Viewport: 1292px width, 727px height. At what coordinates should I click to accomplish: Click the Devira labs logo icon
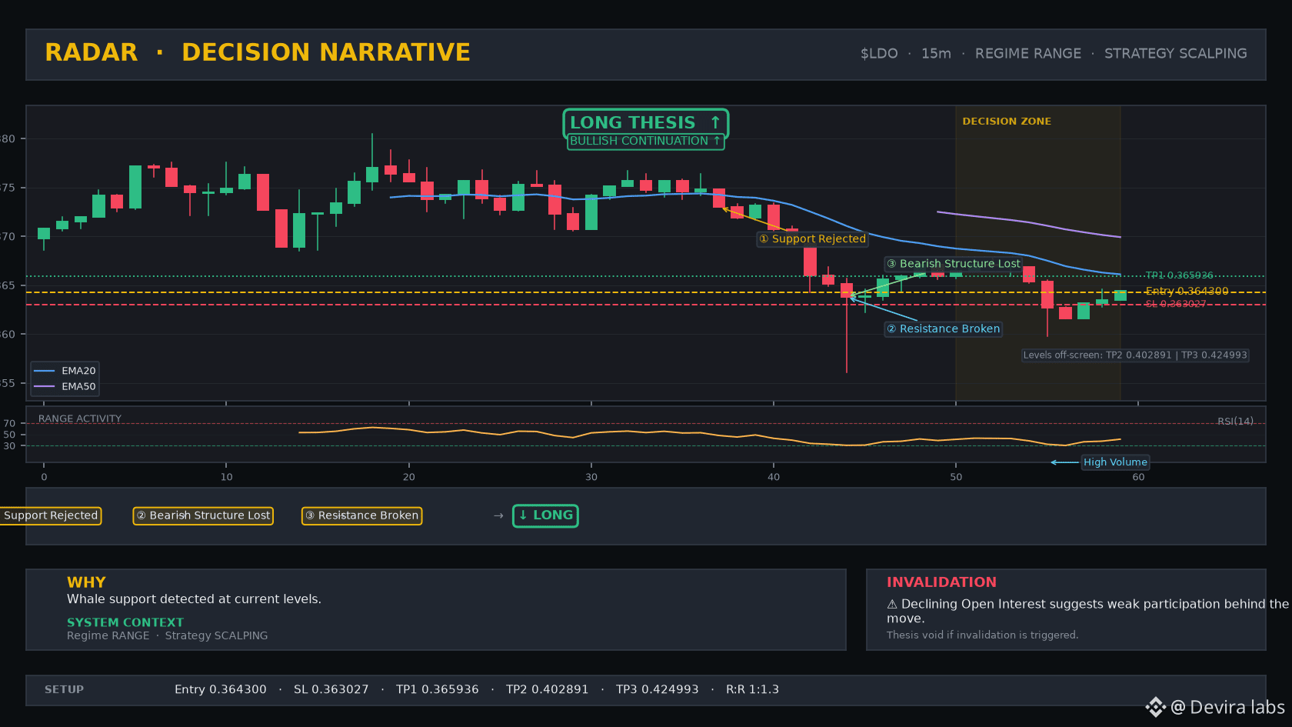[x=1156, y=707]
